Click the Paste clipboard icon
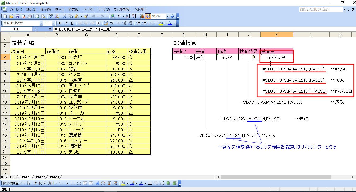The image size is (356, 192). tap(77, 16)
